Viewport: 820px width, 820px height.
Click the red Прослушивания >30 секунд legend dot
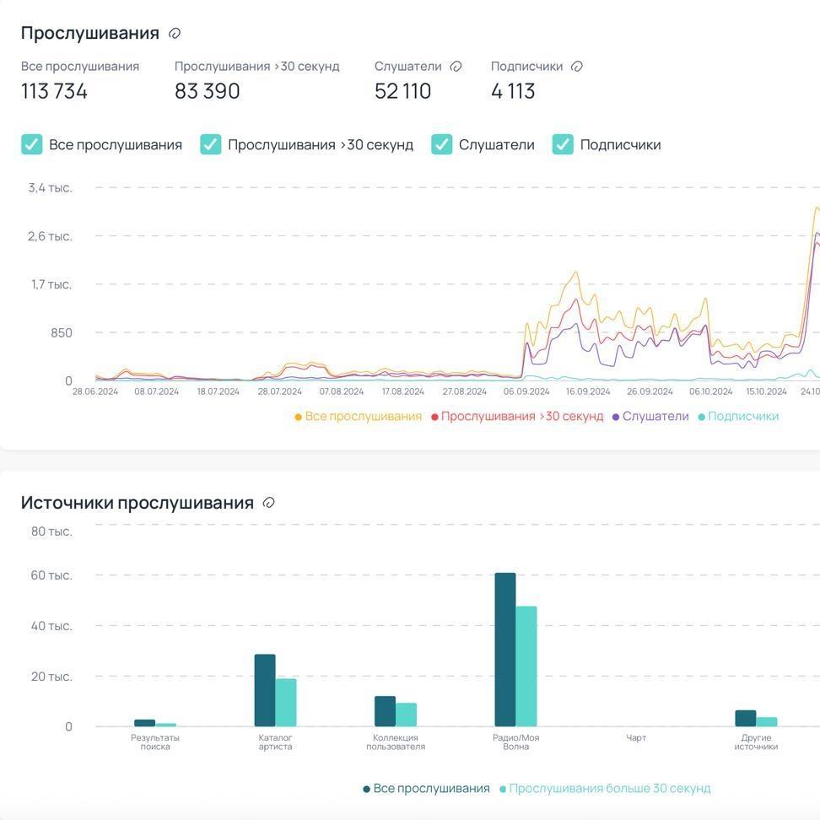(x=434, y=417)
